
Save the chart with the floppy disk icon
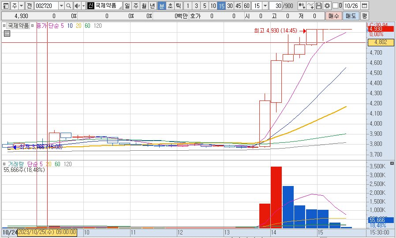[319, 6]
